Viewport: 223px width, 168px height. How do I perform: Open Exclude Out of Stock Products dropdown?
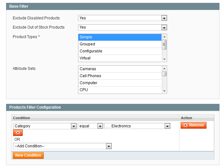[x=122, y=27]
